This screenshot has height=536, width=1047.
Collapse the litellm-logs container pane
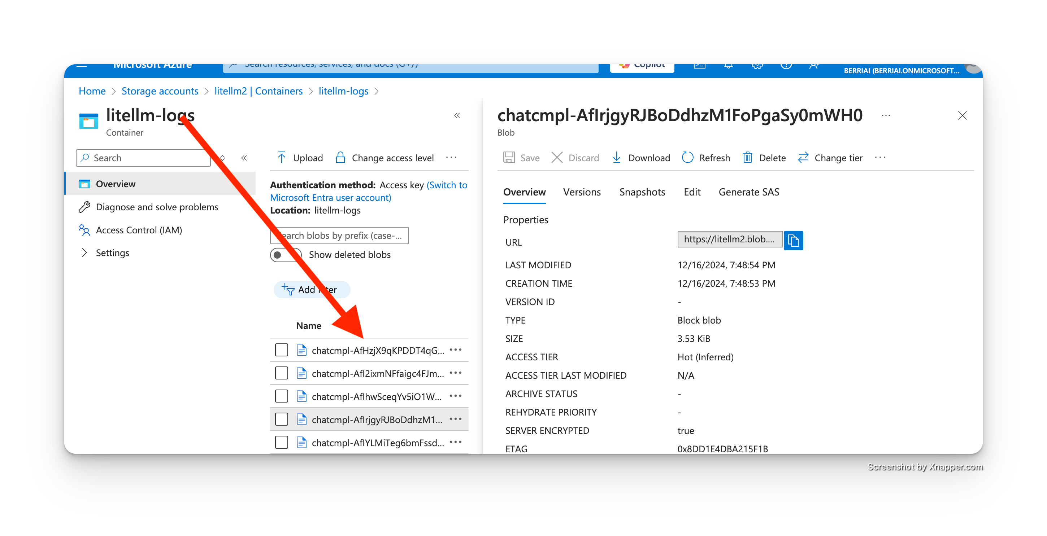tap(457, 116)
